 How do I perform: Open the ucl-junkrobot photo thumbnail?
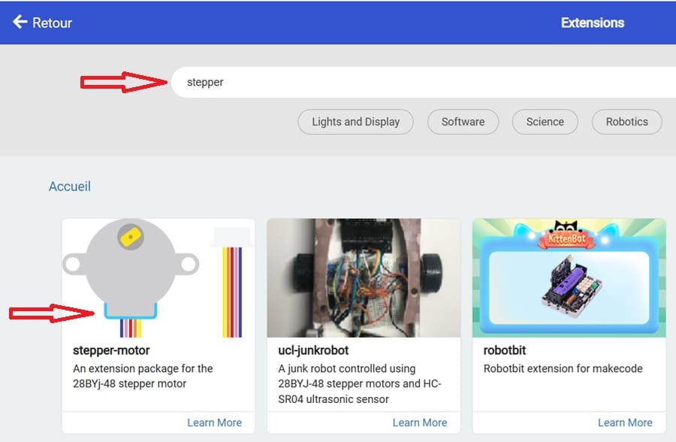point(364,278)
